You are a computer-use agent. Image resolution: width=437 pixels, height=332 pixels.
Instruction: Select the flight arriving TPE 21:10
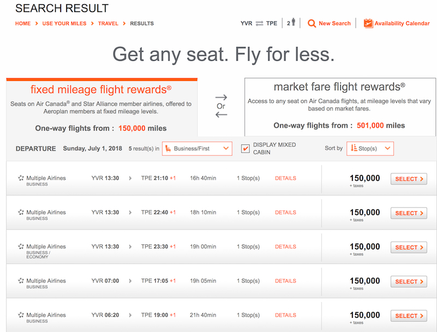pyautogui.click(x=409, y=179)
